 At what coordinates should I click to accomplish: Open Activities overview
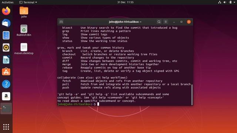pos(7,2)
